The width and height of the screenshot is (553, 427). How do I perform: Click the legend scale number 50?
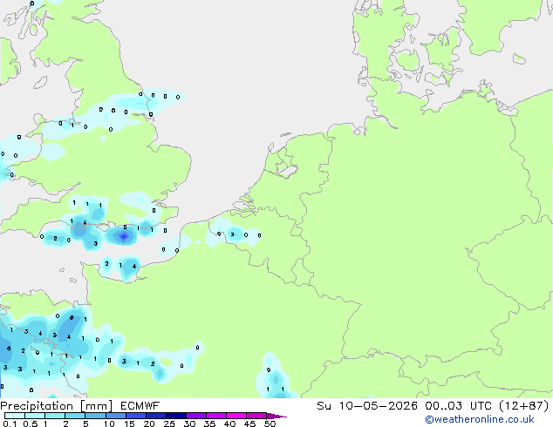click(270, 424)
